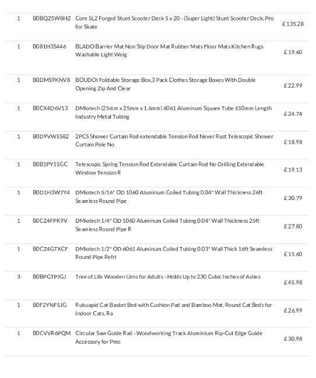Select the 2PCS Shower Curtain Rod item
Image resolution: width=316 pixels, height=378 pixels.
174,140
